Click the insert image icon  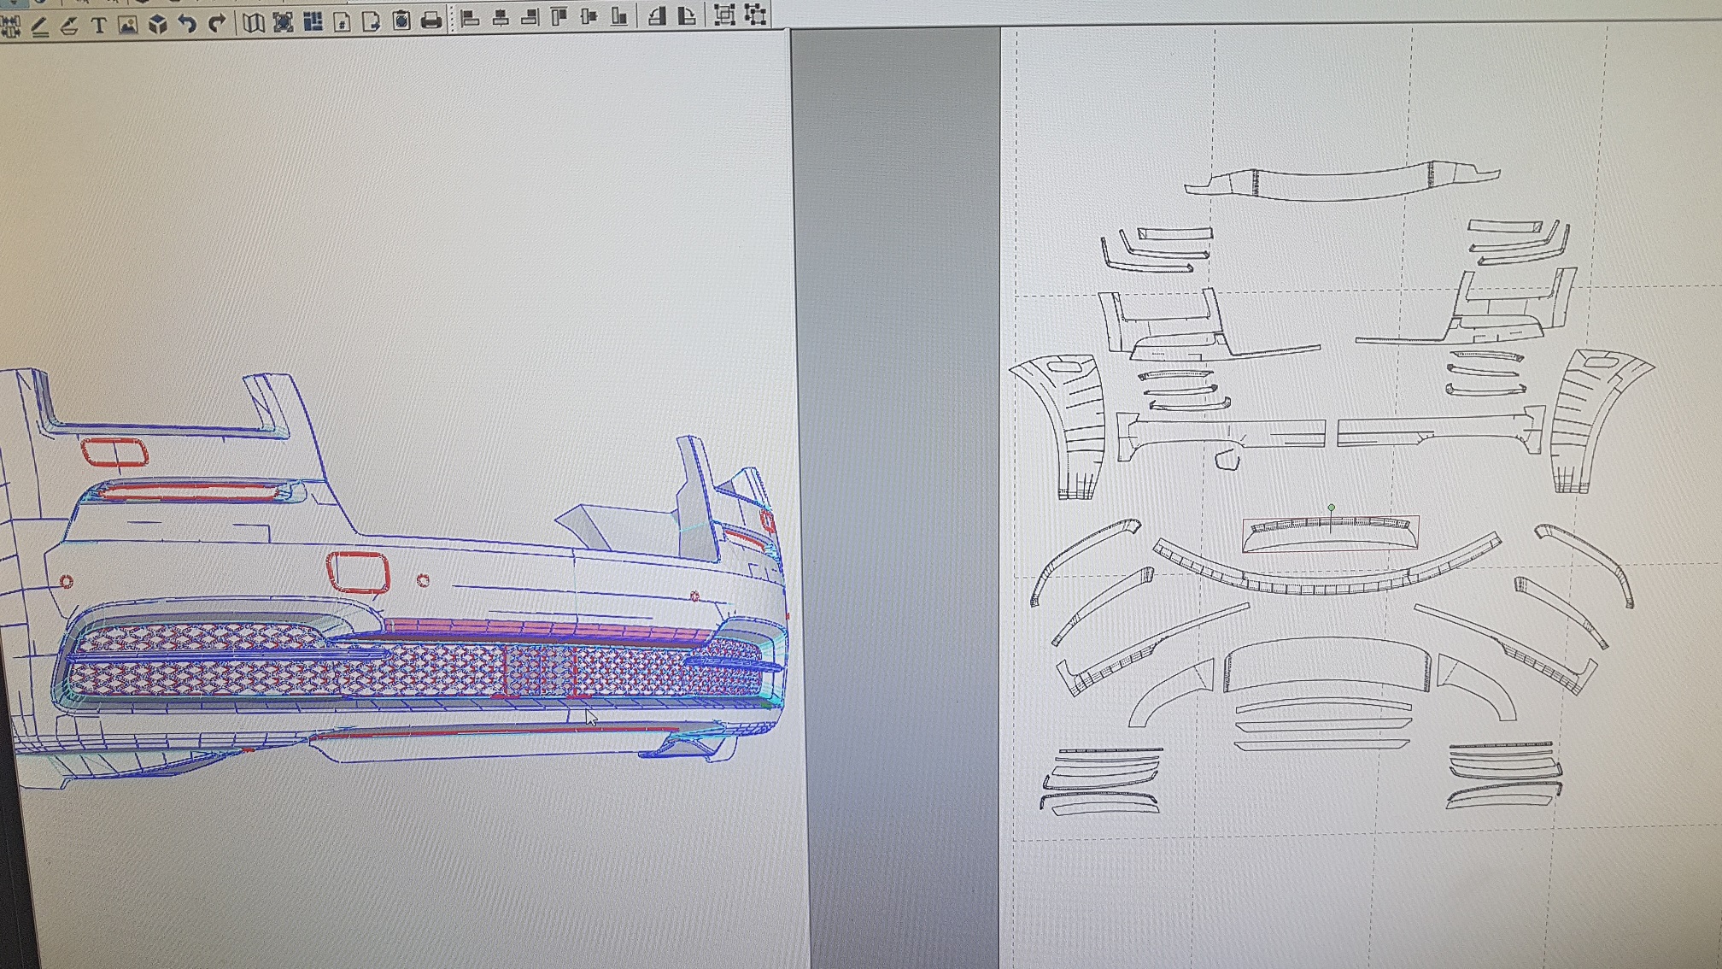(x=128, y=25)
